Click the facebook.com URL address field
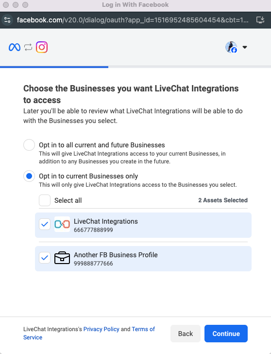This screenshot has height=354, width=271. point(133,20)
